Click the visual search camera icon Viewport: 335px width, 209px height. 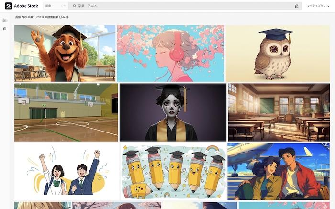click(x=297, y=6)
